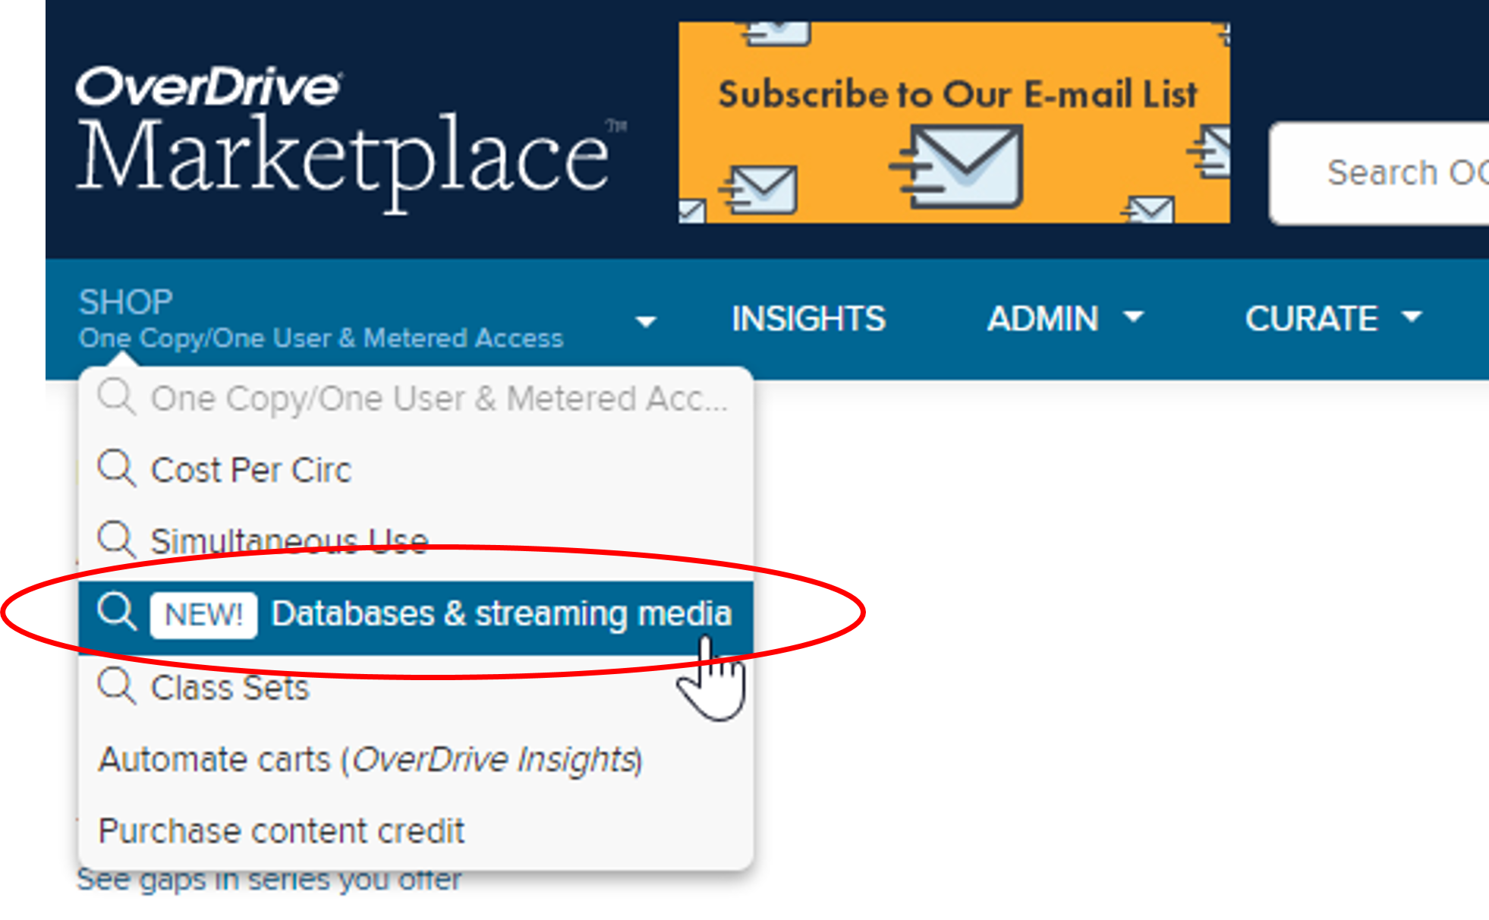Expand the CURATE dropdown arrow
The width and height of the screenshot is (1489, 920).
1412,317
